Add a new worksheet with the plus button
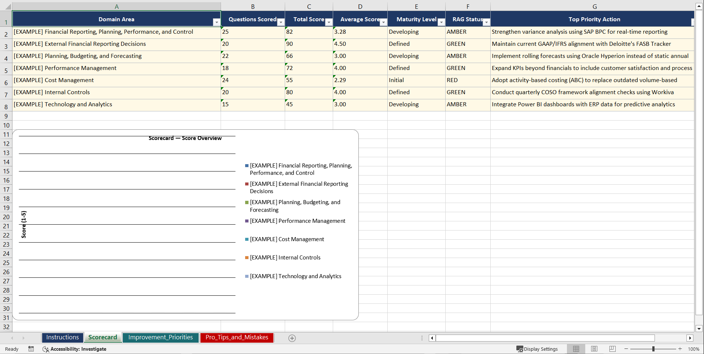704x354 pixels. tap(292, 338)
